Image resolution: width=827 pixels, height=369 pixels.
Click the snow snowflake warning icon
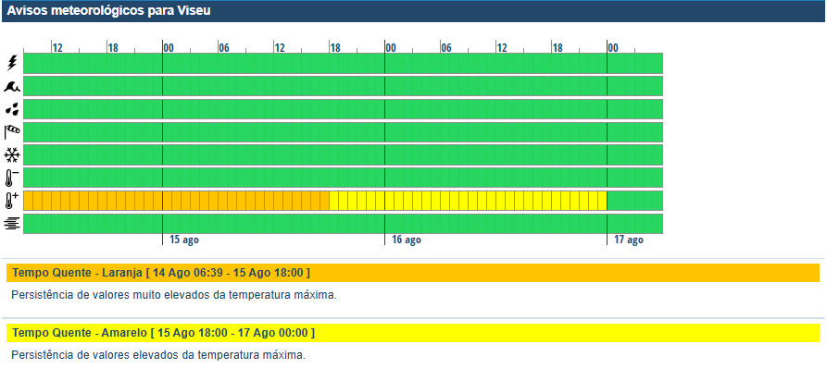(12, 154)
